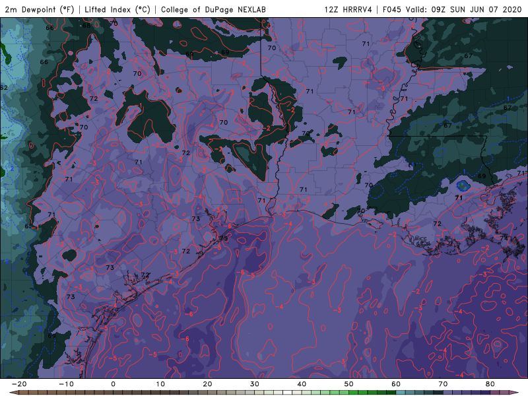Click the 50 colorbar scale label
528x396 pixels.
[x=349, y=384]
